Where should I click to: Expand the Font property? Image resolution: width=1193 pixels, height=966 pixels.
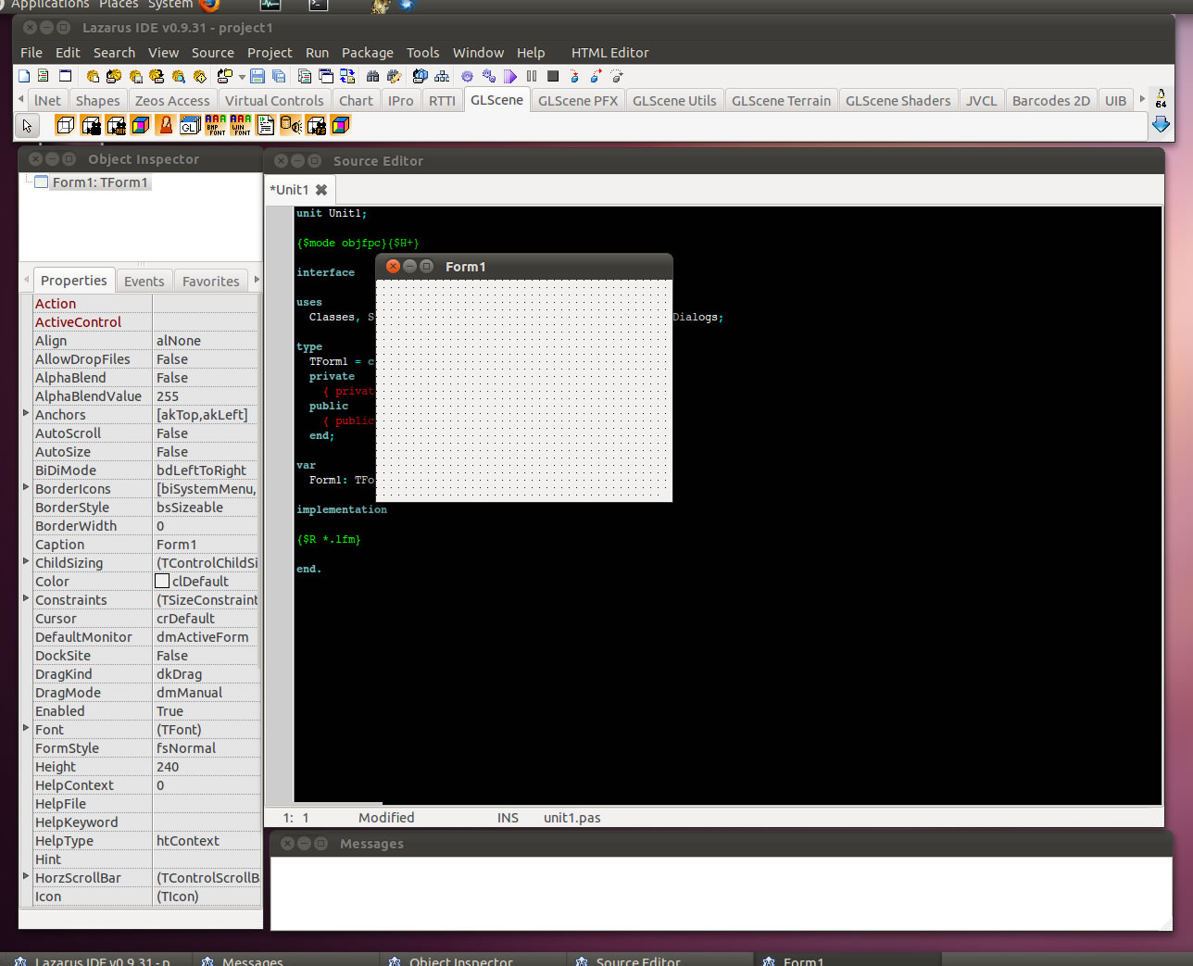pyautogui.click(x=26, y=729)
